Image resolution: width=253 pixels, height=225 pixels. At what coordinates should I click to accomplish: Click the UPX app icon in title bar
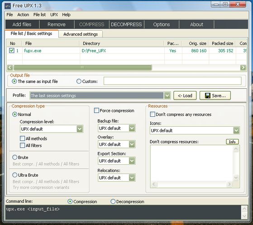tap(8, 6)
